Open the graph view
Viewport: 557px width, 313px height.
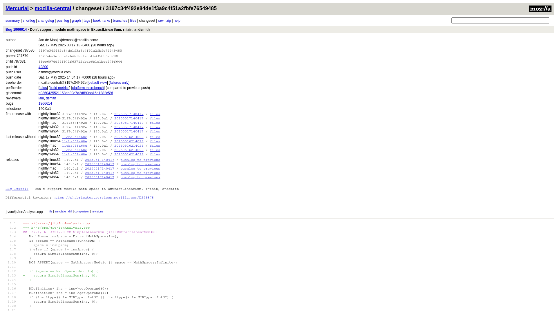pyautogui.click(x=76, y=21)
